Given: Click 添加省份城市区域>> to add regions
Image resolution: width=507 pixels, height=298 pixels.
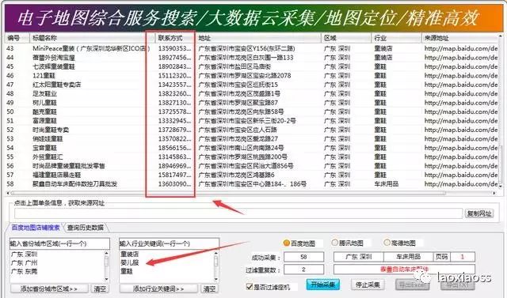Looking at the screenshot, I should point(49,289).
